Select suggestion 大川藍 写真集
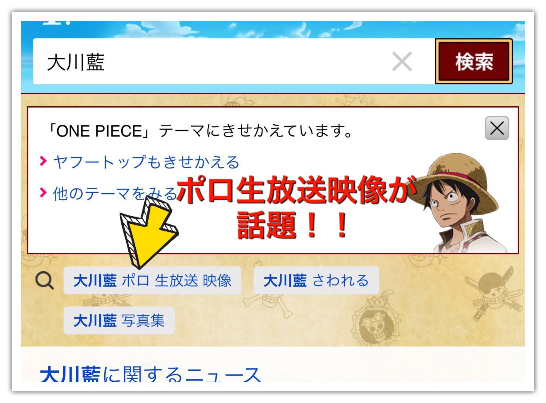 [119, 320]
